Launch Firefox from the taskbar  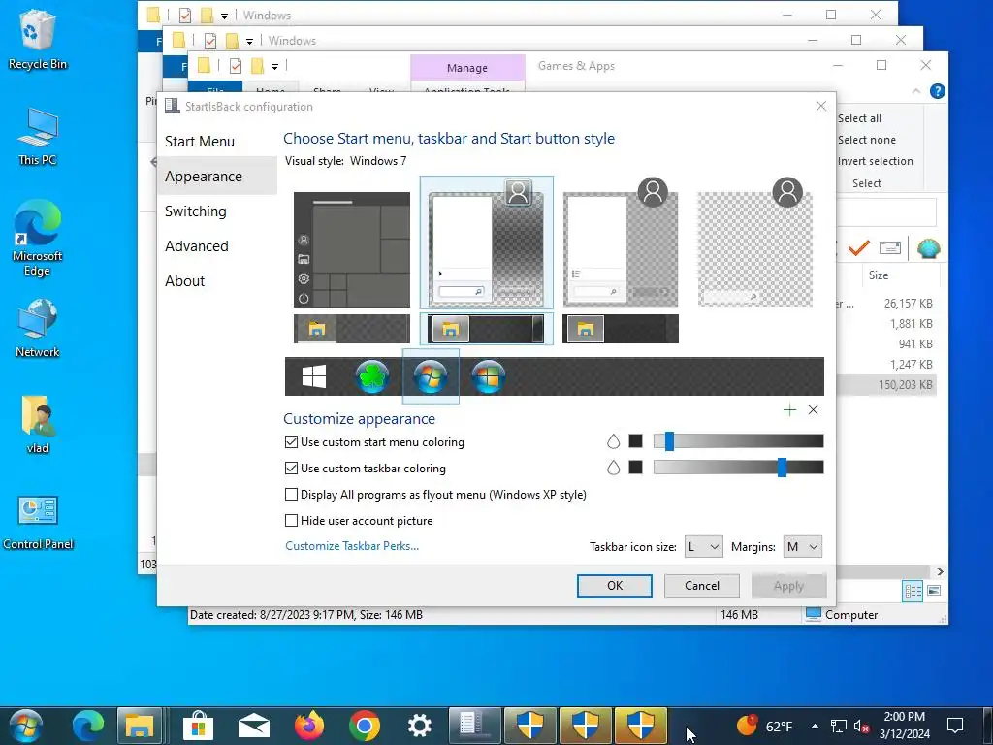pos(309,726)
